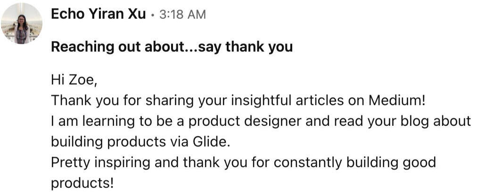Click the 3:18 AM timestamp

182,15
